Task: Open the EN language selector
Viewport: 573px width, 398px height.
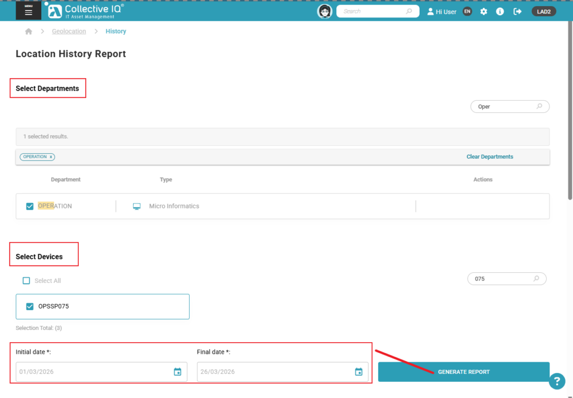Action: click(468, 11)
